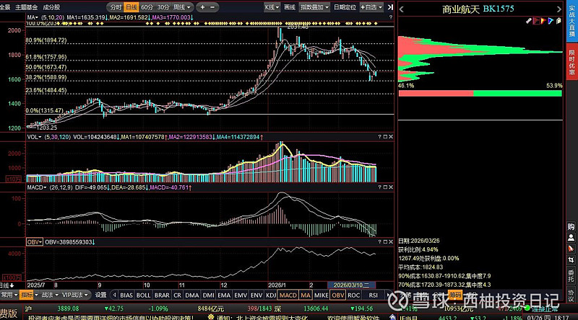
Task: Click the red-green profit ratio bar
Action: tap(480, 94)
